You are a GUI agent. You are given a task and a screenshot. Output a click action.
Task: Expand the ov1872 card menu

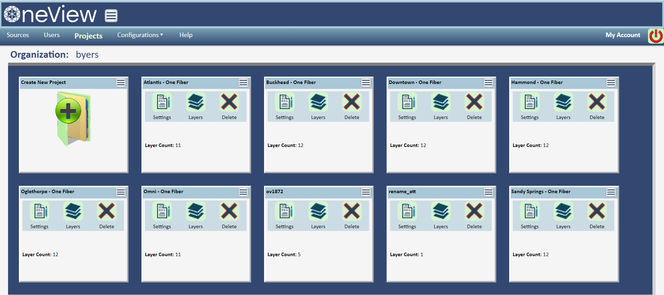pos(366,192)
